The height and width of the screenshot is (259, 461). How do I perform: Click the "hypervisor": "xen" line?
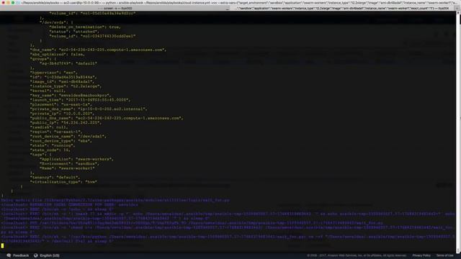coord(54,73)
